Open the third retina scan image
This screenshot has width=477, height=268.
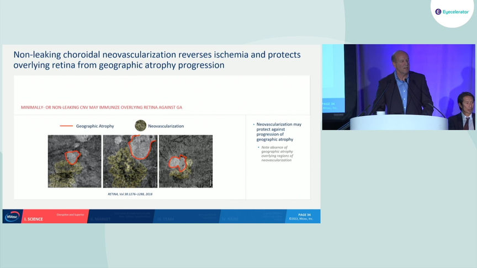click(186, 161)
